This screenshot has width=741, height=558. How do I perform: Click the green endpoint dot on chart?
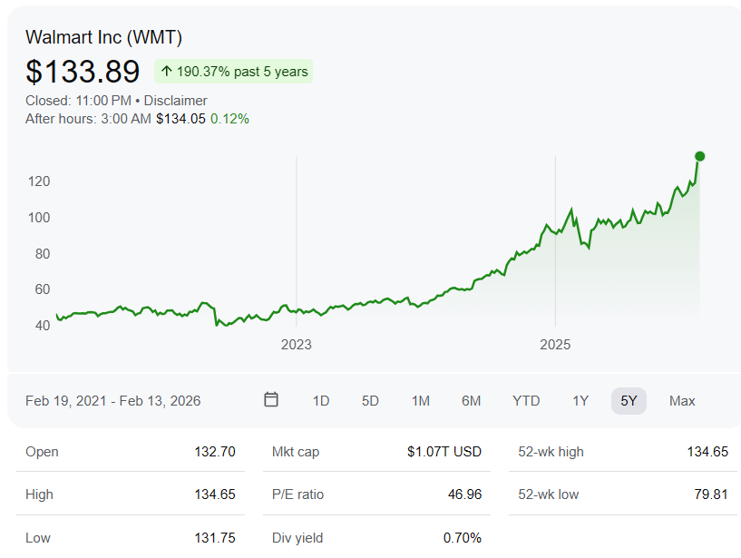pyautogui.click(x=699, y=156)
